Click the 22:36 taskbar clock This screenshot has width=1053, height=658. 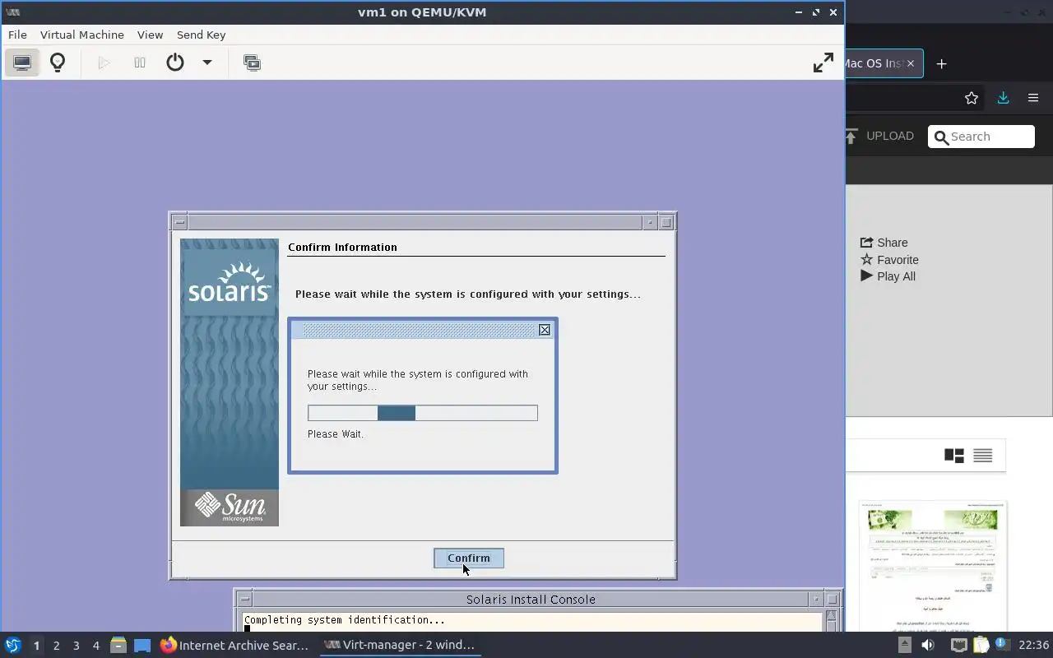(x=1033, y=645)
